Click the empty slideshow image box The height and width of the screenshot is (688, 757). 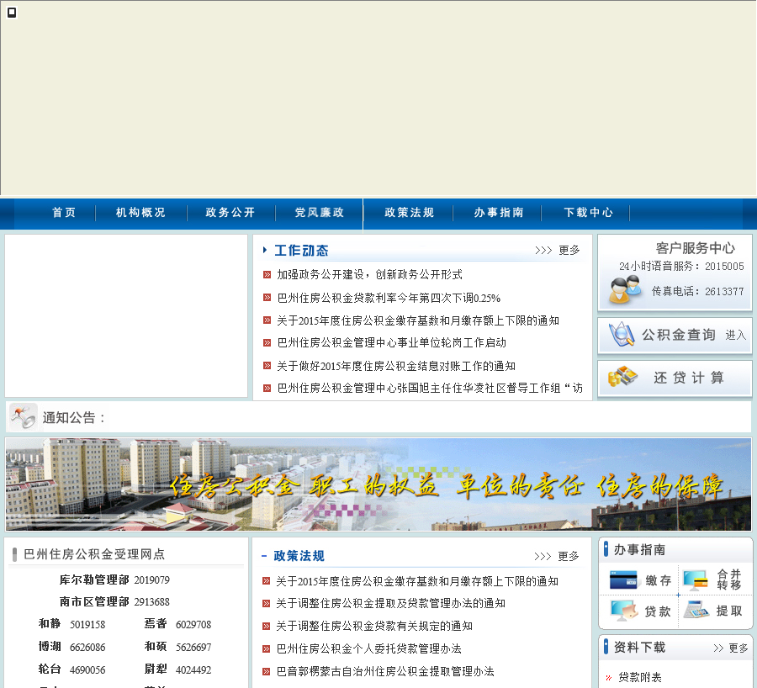point(126,316)
